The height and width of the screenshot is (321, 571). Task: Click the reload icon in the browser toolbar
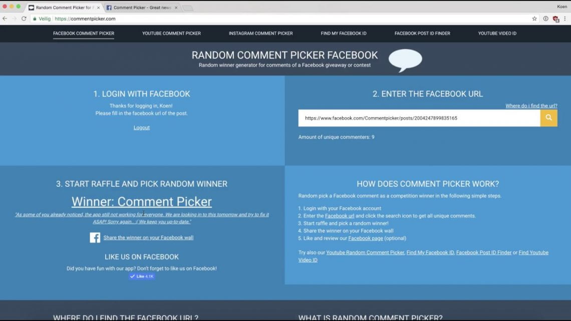(23, 19)
